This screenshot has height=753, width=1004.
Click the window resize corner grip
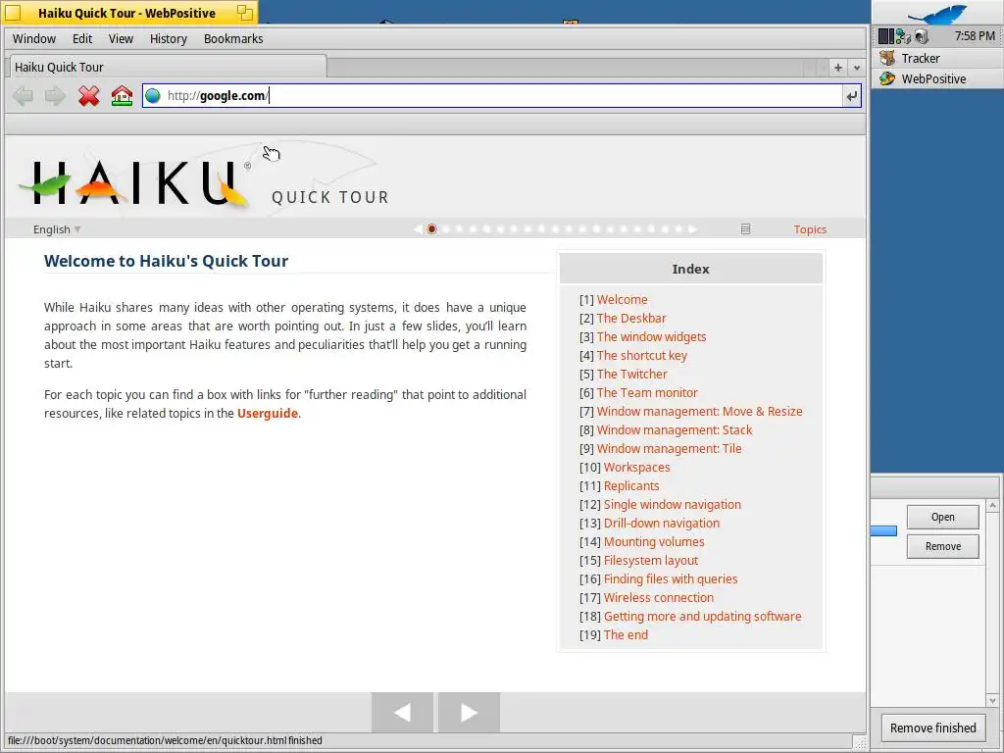[859, 743]
